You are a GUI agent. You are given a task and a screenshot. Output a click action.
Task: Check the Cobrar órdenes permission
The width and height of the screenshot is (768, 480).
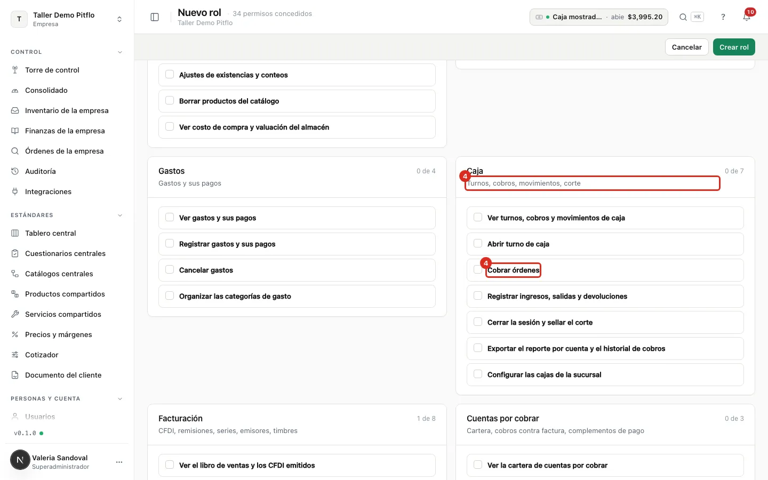click(x=478, y=270)
